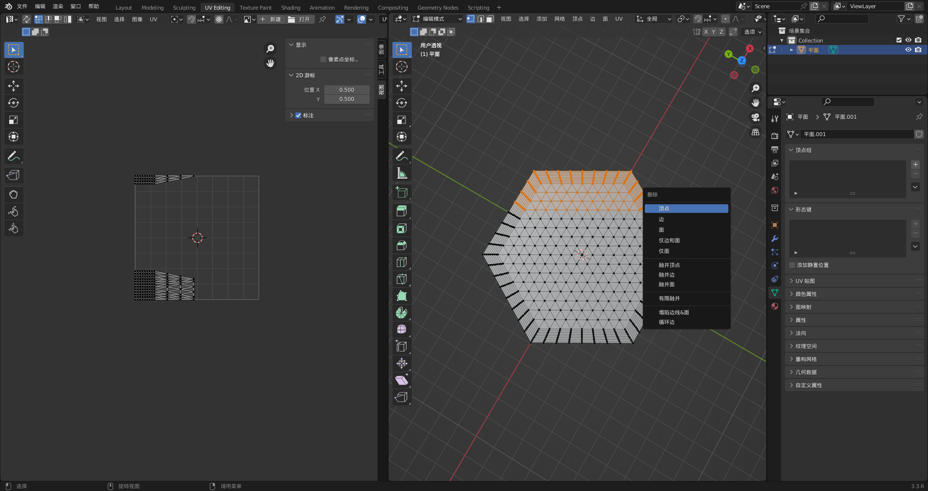Collapse the display panel in UV sidebar

(x=291, y=45)
